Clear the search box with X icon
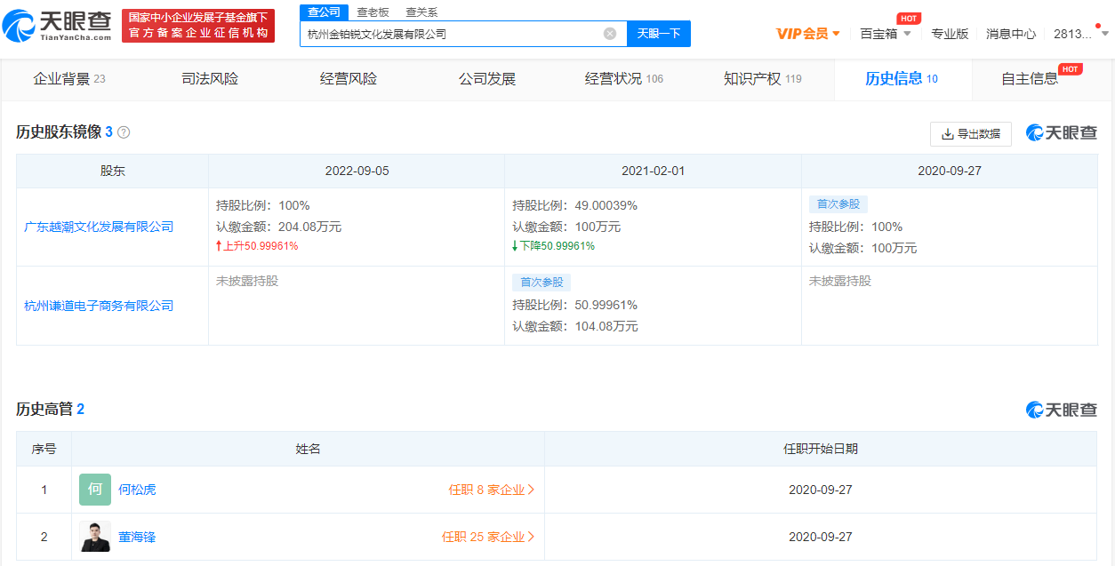 610,34
